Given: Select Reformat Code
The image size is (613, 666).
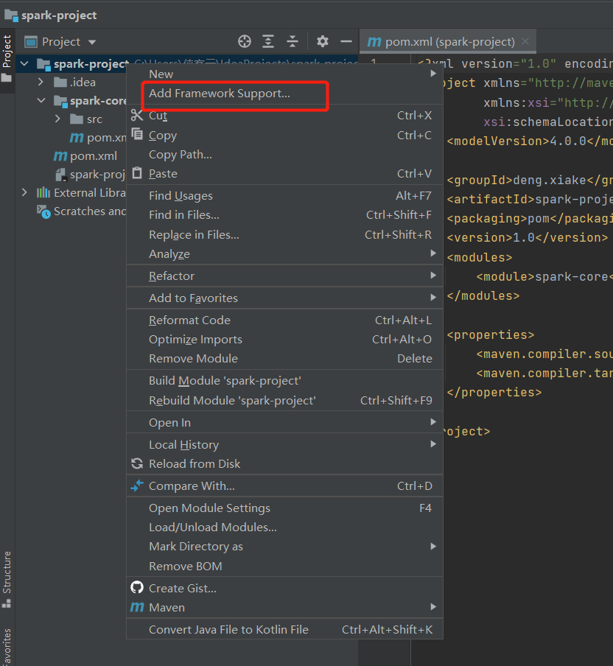Looking at the screenshot, I should pyautogui.click(x=284, y=320).
